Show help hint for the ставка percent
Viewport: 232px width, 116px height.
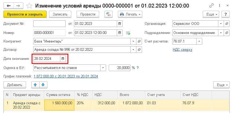tap(138, 68)
